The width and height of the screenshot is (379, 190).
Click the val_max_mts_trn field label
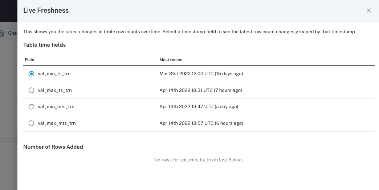(x=57, y=123)
